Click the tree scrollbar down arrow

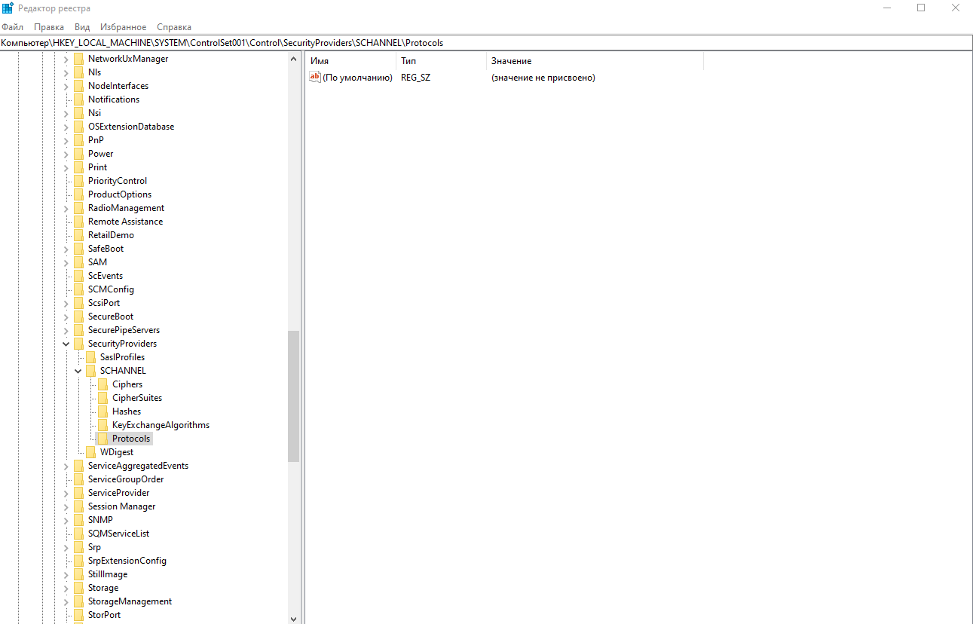click(294, 619)
